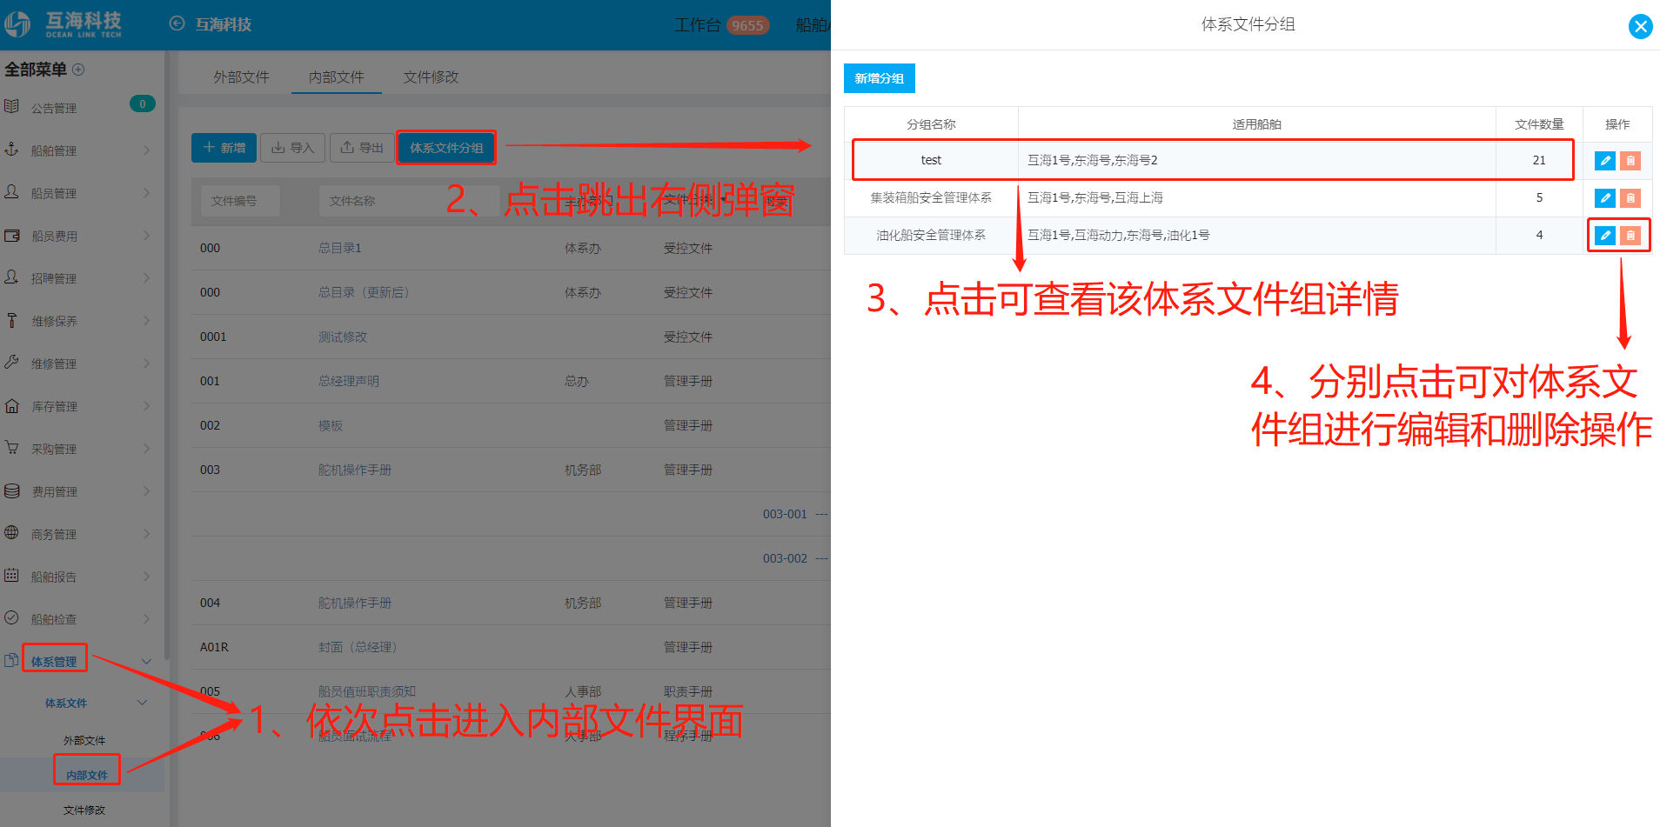Click the 船员费用 wallet icon
1660x827 pixels.
coord(11,235)
